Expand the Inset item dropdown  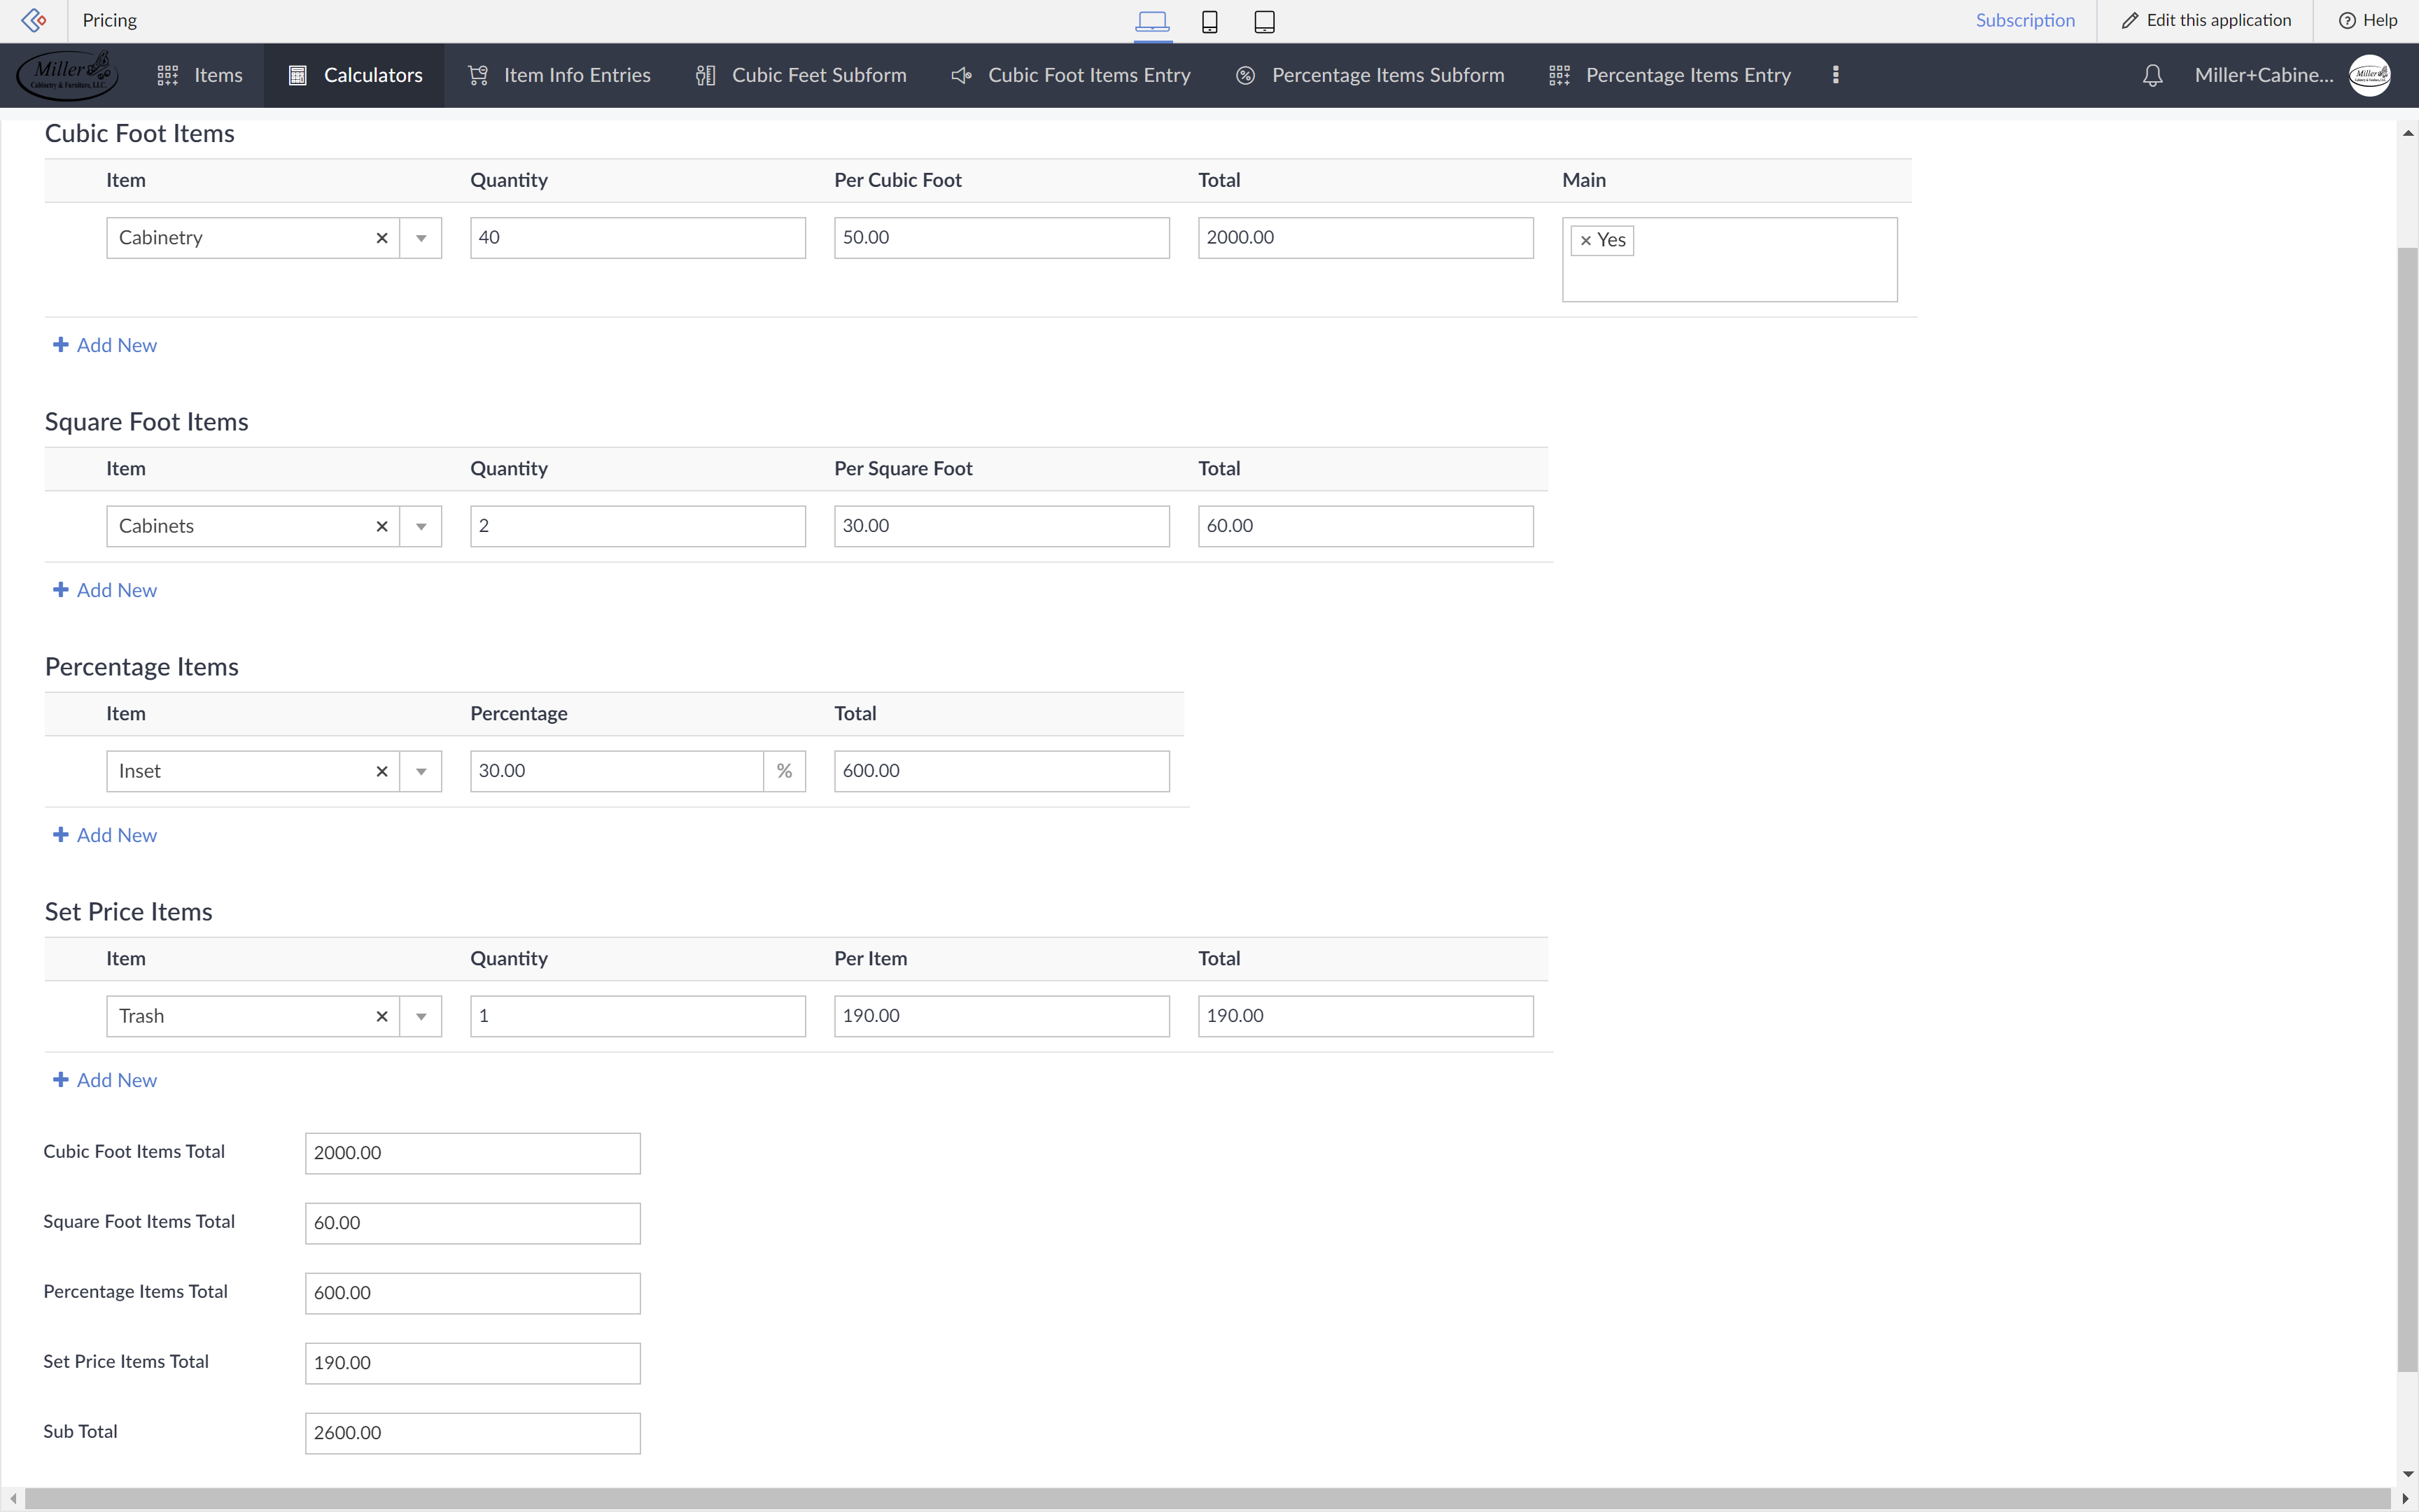421,771
